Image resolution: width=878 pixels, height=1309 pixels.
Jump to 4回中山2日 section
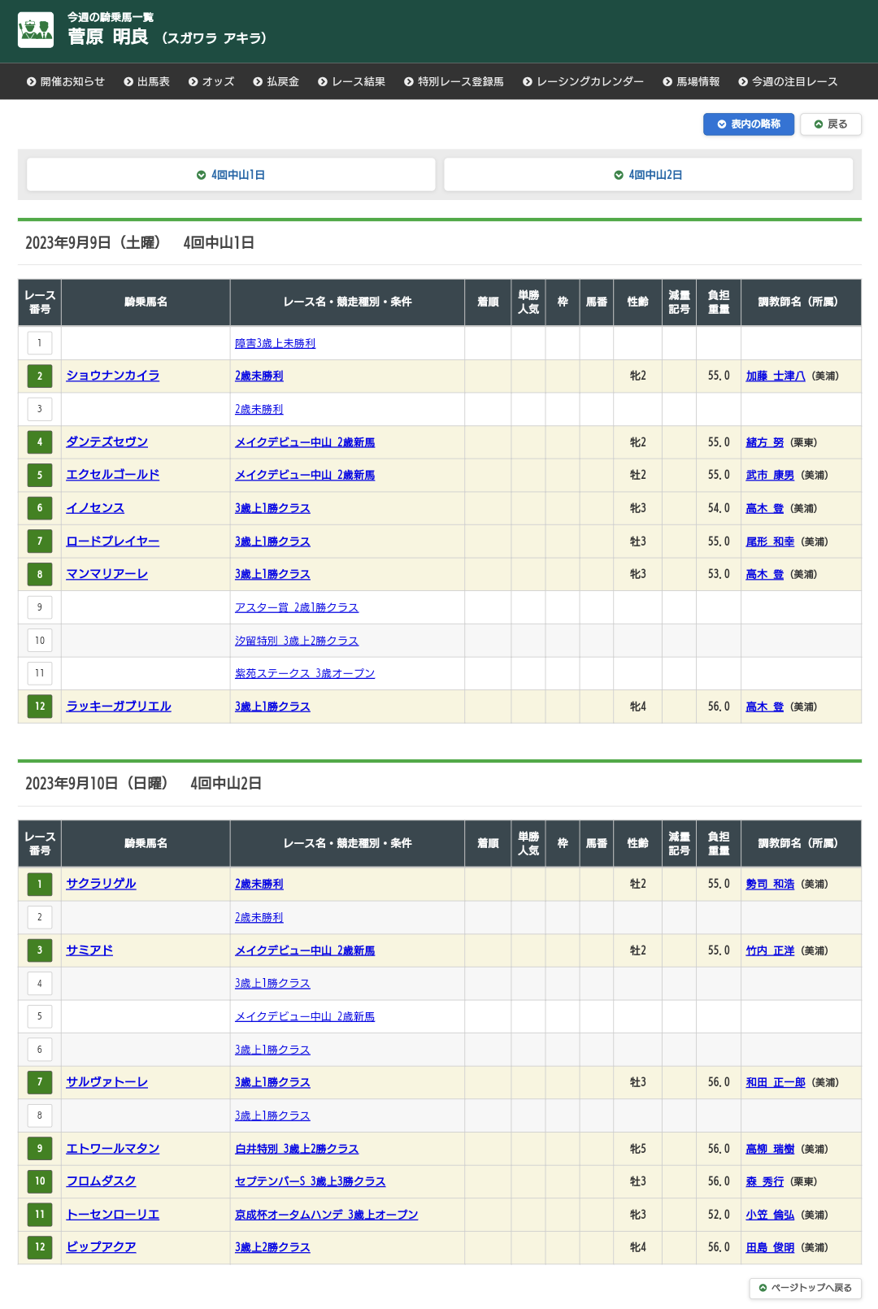(x=648, y=175)
